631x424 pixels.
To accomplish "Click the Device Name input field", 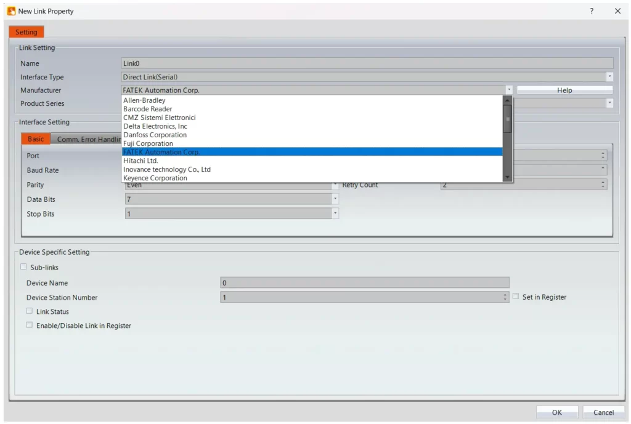I will point(364,283).
